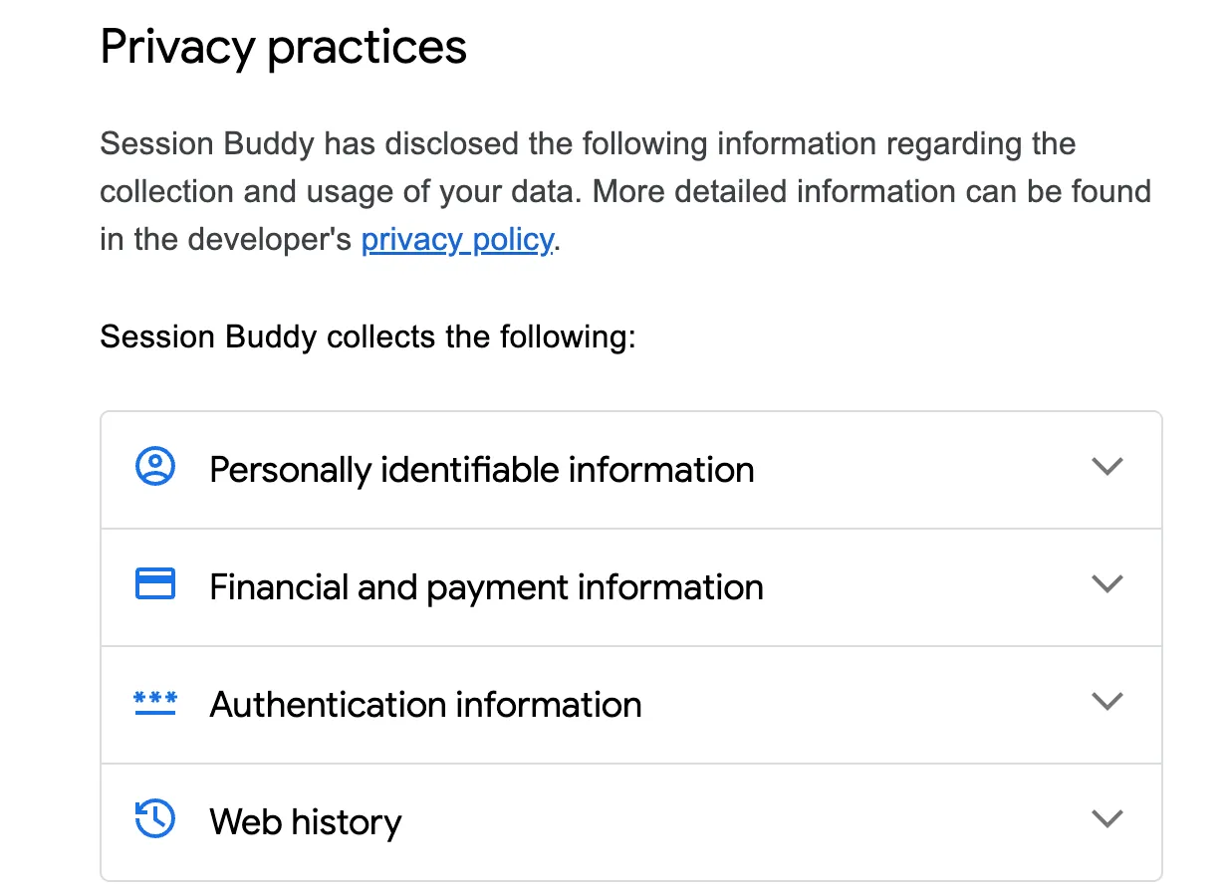
Task: Click the person icon beside Personally identifiable information
Action: (153, 469)
